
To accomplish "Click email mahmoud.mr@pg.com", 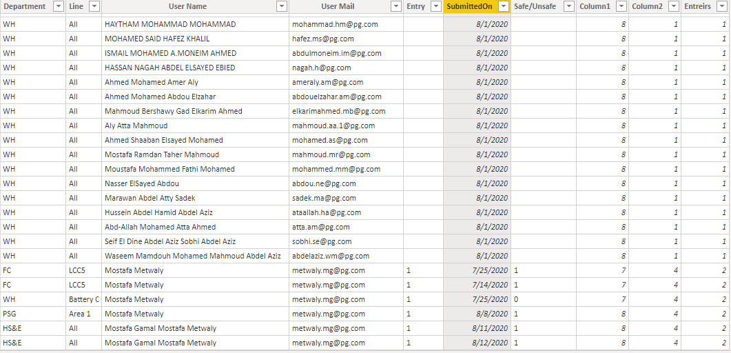I will (331, 154).
